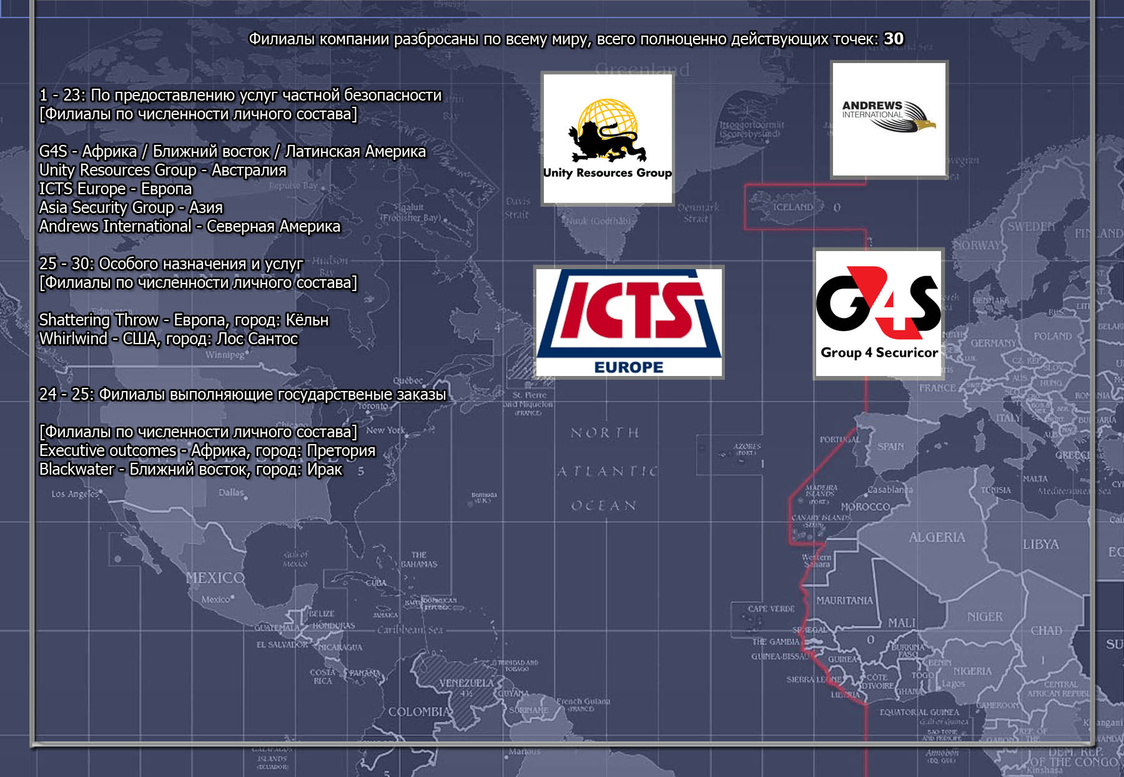
Task: Click the heading "24 - 25: Филиалы выполняющие государственые заказы"
Action: click(x=242, y=394)
